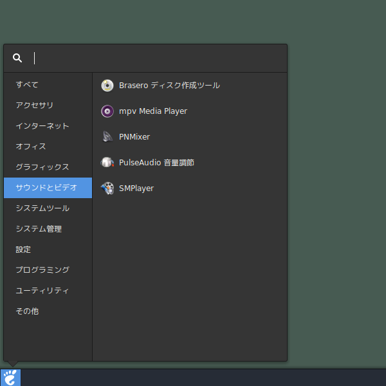386x386 pixels.
Task: Open the グラフィックス category
Action: pos(48,167)
